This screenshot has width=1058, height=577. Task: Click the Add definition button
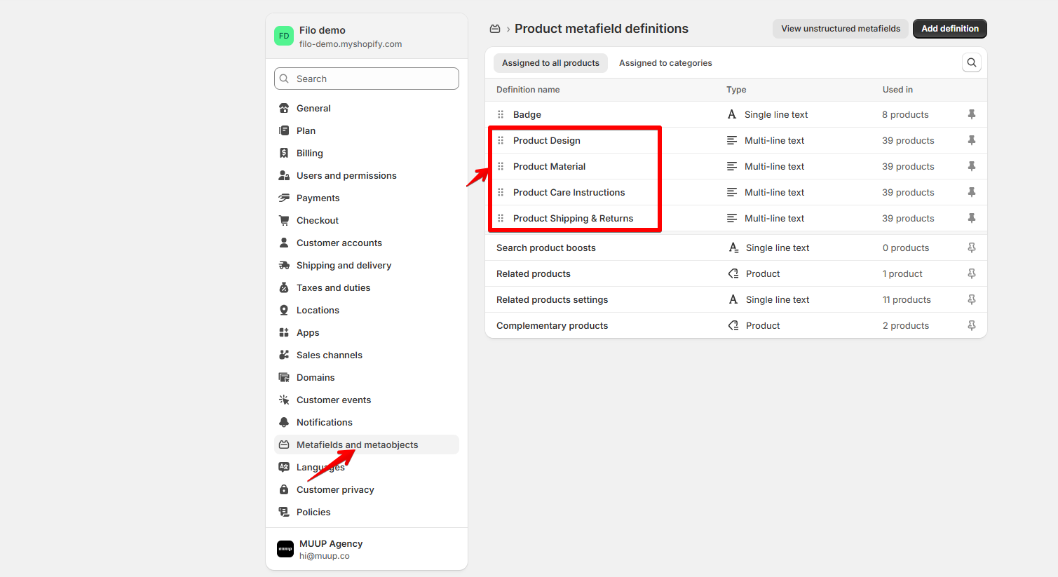tap(949, 29)
